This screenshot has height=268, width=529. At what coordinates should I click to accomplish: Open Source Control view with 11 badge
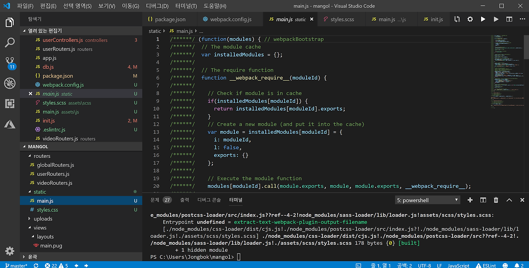[x=10, y=63]
